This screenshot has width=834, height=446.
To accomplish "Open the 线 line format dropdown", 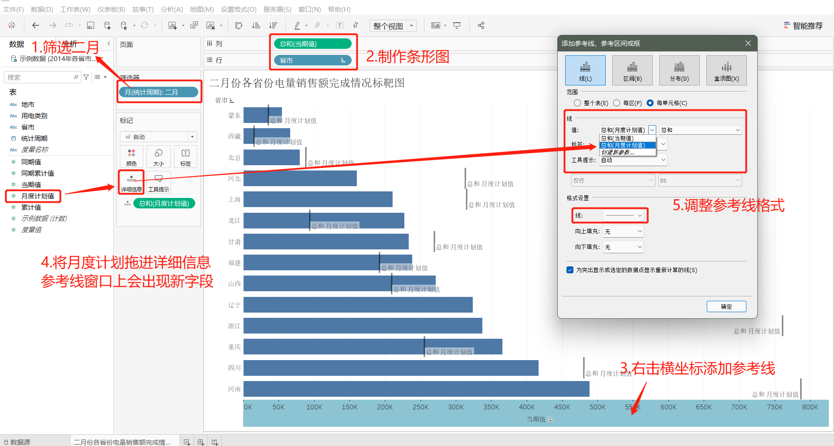I will point(624,215).
